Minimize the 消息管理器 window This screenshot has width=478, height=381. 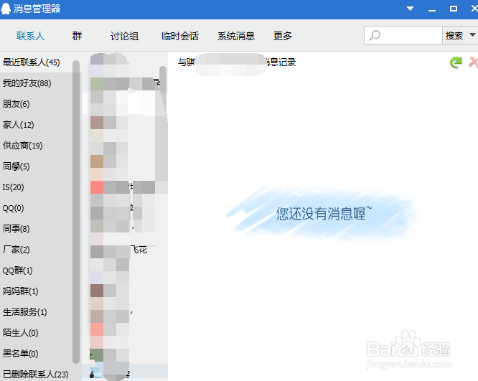click(431, 9)
